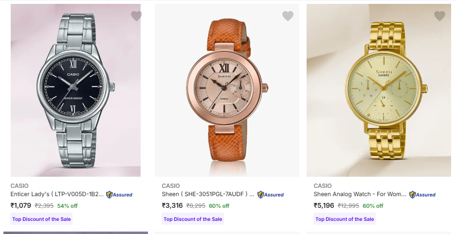
Task: Click Top Discount tag under ₹5,196 watch
Action: point(345,219)
